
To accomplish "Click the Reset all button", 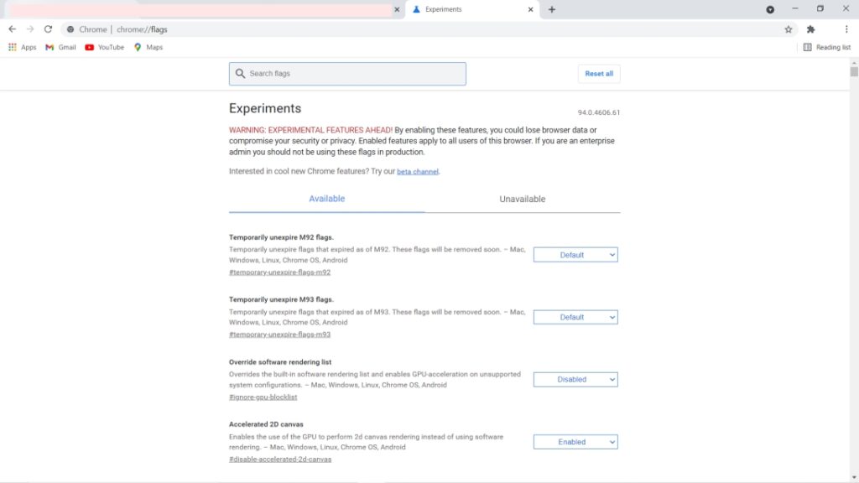I will (x=599, y=74).
